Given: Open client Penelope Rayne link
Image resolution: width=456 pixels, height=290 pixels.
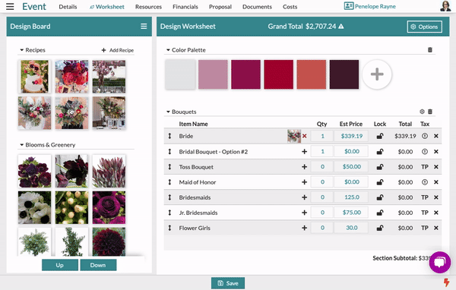Looking at the screenshot, I should pyautogui.click(x=370, y=6).
